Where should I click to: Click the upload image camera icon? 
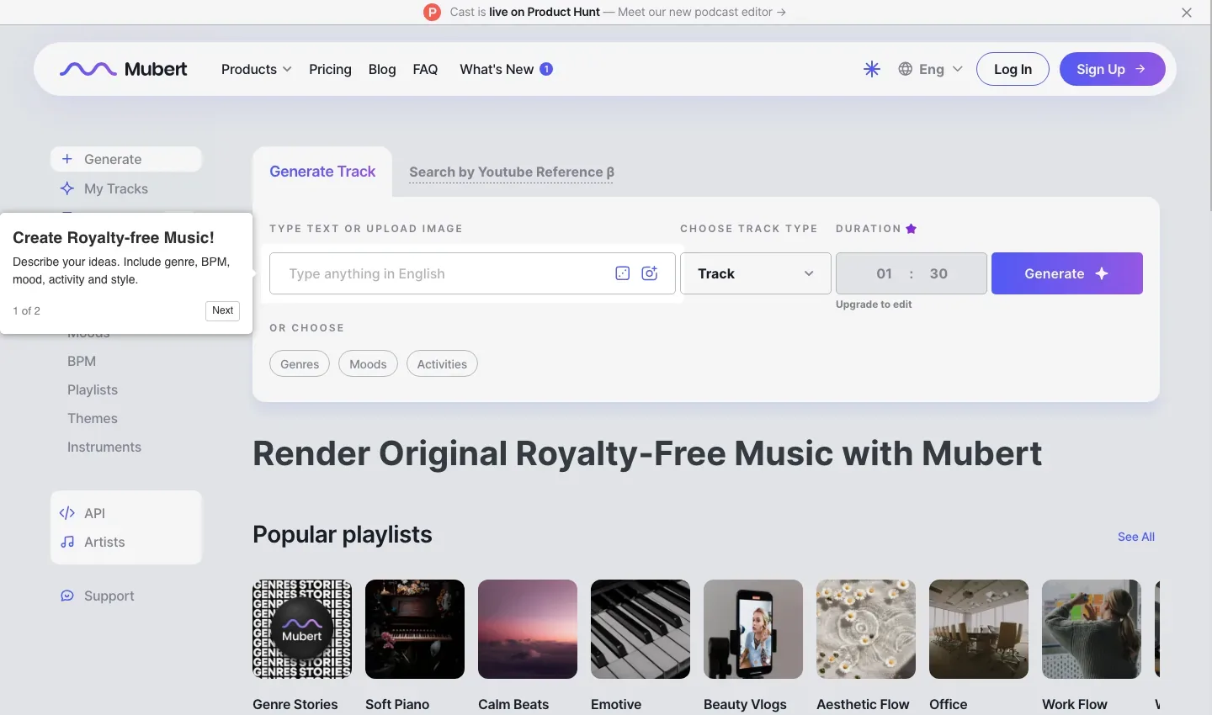click(x=650, y=273)
